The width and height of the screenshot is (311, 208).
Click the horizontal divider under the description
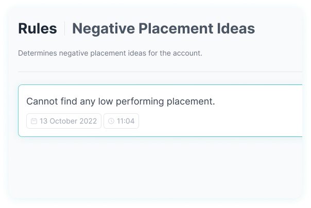point(160,72)
